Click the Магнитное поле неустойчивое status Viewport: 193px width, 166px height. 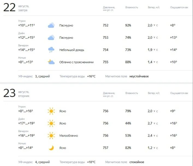pos(139,76)
